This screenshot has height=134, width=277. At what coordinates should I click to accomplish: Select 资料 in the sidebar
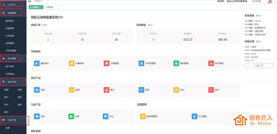tap(20, 105)
